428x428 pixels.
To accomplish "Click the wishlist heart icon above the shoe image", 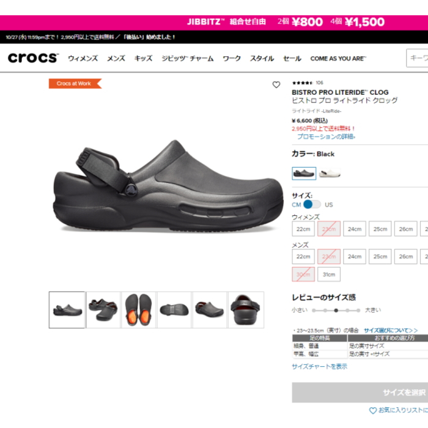I will [276, 84].
